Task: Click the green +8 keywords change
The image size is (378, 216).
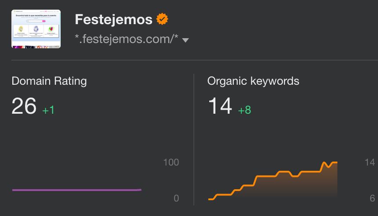Action: pos(244,110)
